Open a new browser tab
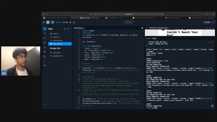Screen dimensions: 217x122 (x=210, y=14)
